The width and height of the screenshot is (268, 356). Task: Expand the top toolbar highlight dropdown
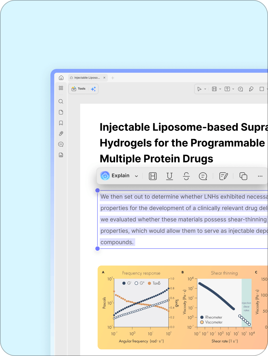(x=220, y=89)
